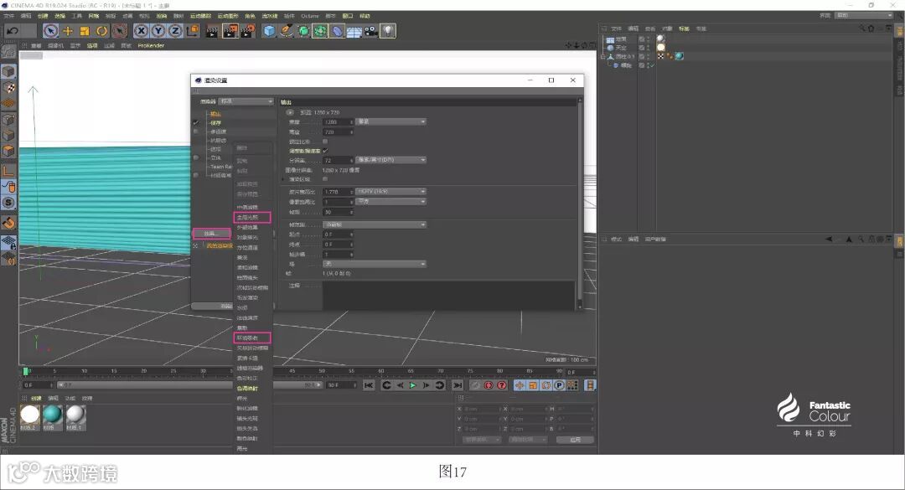905x490 pixels.
Task: Click green timeline playhead marker
Action: pyautogui.click(x=25, y=371)
